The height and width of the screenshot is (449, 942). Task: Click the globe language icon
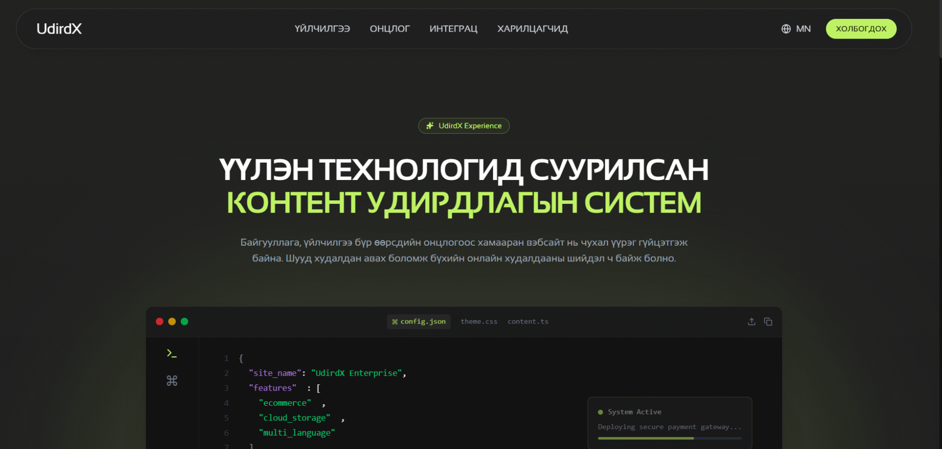tap(786, 29)
